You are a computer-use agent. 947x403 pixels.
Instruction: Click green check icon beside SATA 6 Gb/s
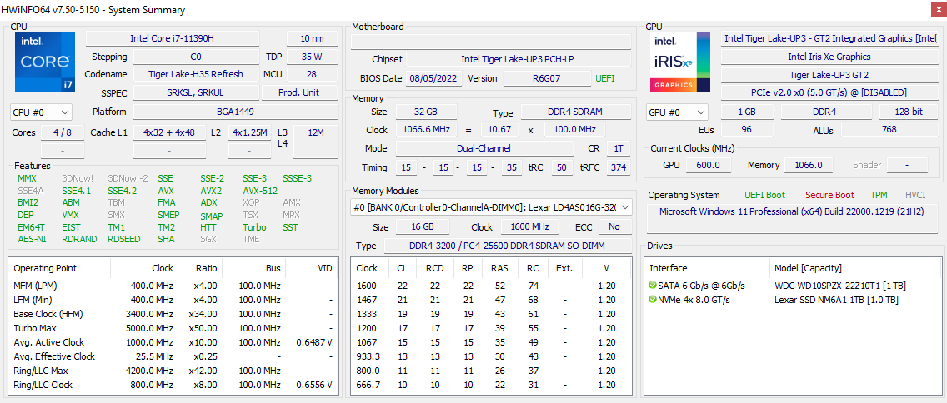coord(652,286)
